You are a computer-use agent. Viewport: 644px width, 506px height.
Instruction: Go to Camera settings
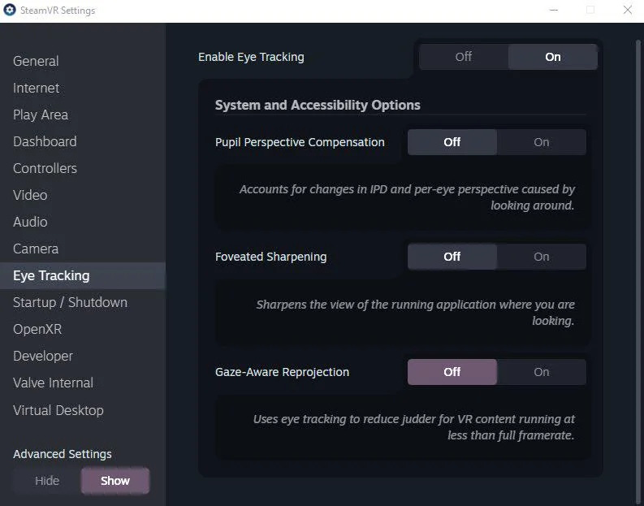click(36, 249)
